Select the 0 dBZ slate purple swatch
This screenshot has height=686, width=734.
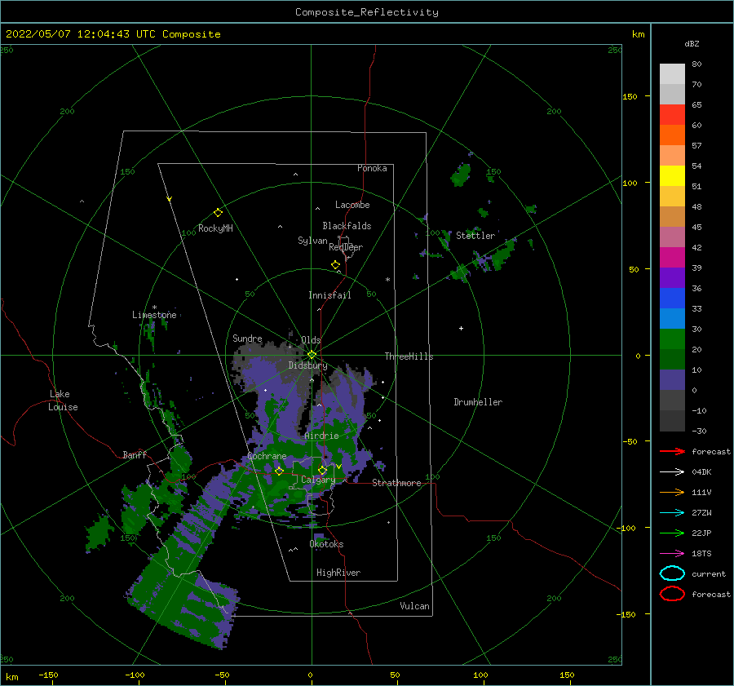672,380
